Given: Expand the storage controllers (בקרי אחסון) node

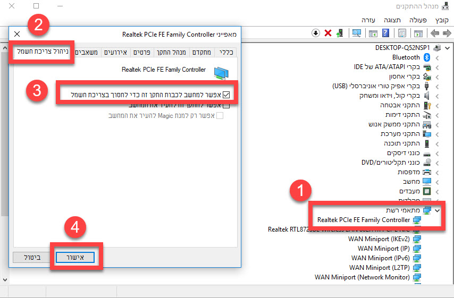Looking at the screenshot, I should coord(437,77).
